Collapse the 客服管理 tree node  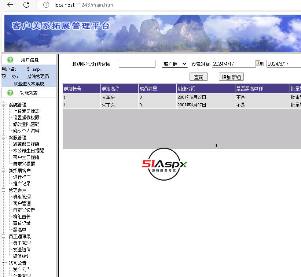click(x=3, y=137)
